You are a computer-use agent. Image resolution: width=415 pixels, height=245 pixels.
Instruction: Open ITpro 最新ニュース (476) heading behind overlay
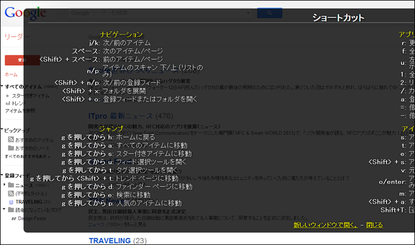tap(131, 116)
